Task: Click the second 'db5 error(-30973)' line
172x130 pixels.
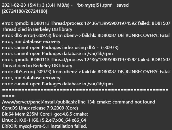Action: (86, 72)
